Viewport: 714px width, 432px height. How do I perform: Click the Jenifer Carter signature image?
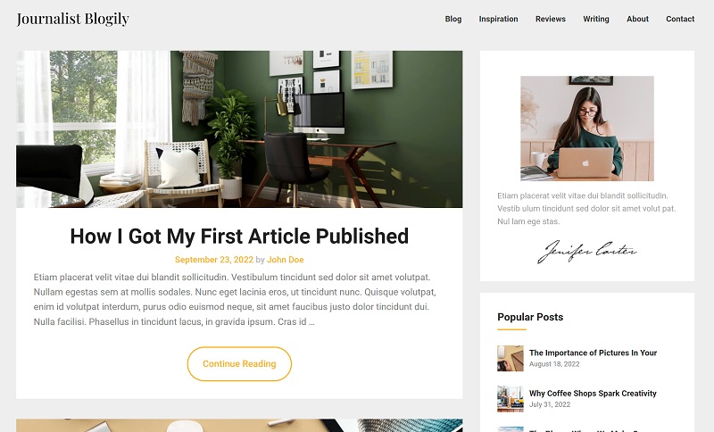click(587, 252)
